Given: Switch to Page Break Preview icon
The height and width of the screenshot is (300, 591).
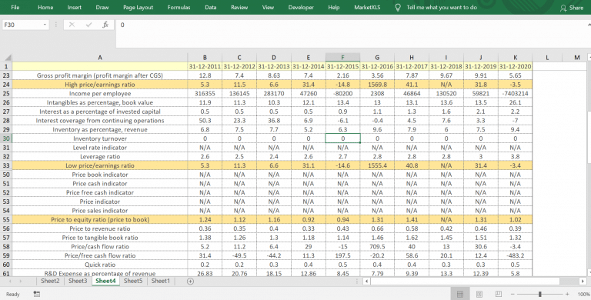Looking at the screenshot, I should 499,294.
